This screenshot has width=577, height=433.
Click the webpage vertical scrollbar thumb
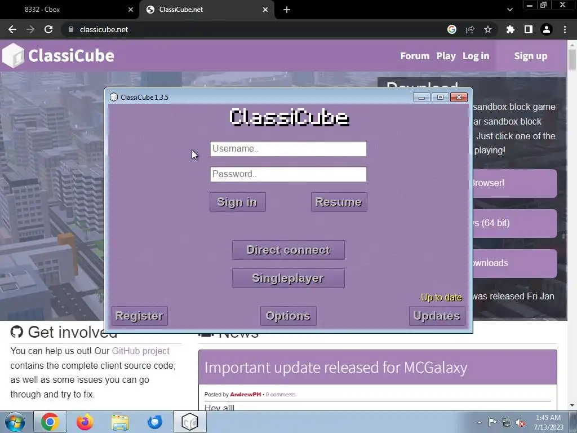pyautogui.click(x=572, y=60)
